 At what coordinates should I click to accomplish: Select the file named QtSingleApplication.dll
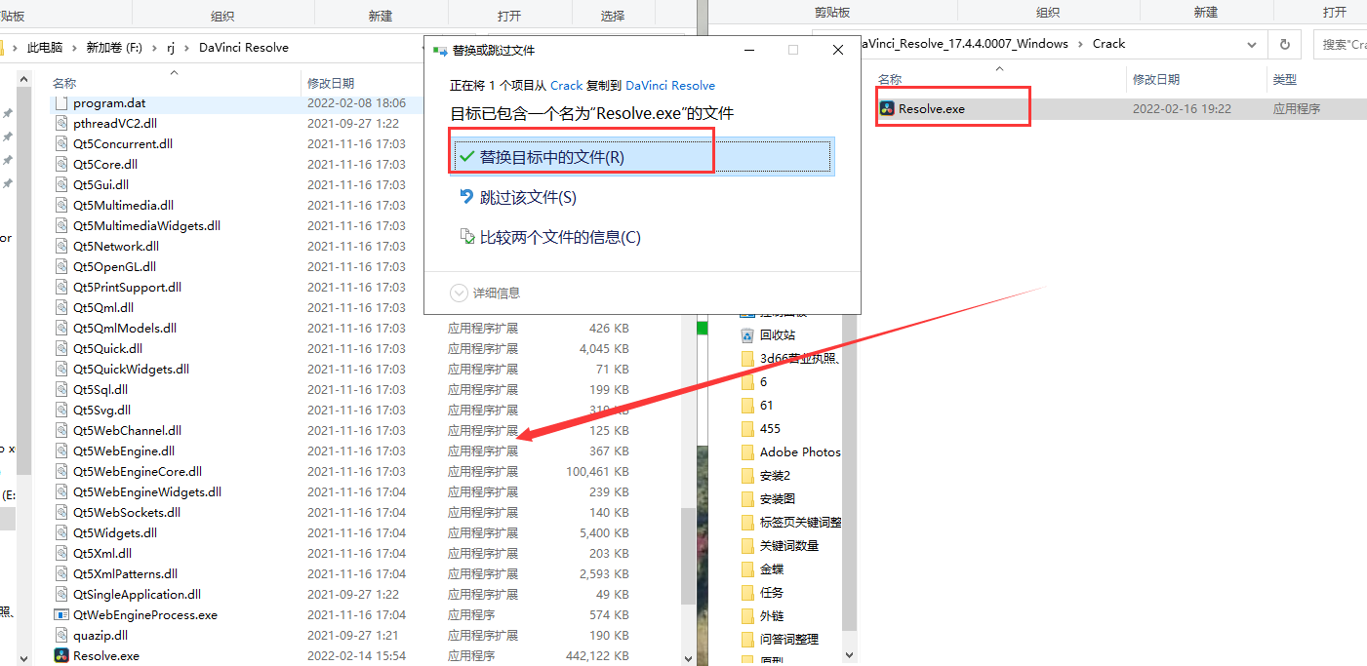point(137,595)
